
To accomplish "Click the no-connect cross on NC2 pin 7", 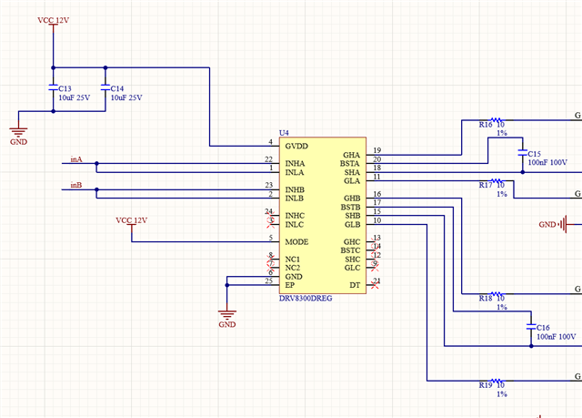I will [271, 267].
